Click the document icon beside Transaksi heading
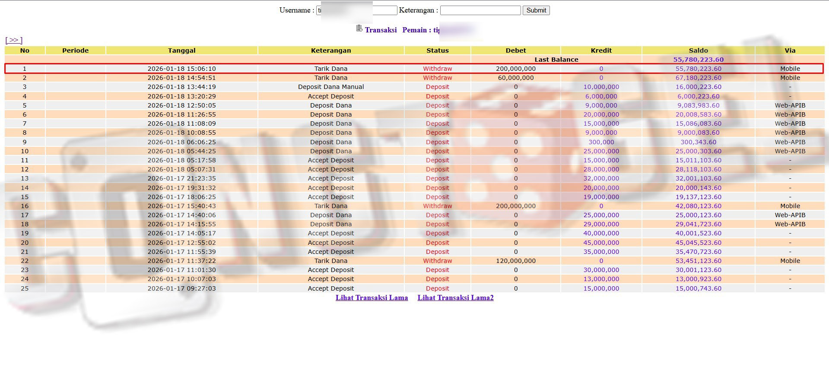 coord(359,28)
